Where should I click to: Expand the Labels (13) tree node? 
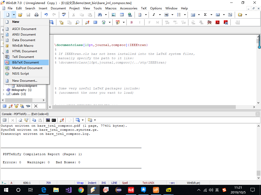pos(4,94)
